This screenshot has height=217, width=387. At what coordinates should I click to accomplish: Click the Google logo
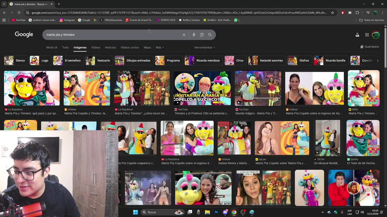24,34
